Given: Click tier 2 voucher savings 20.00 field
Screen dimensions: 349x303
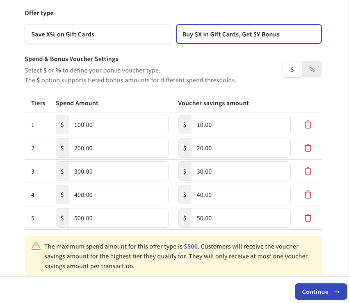Looking at the screenshot, I should click(240, 148).
